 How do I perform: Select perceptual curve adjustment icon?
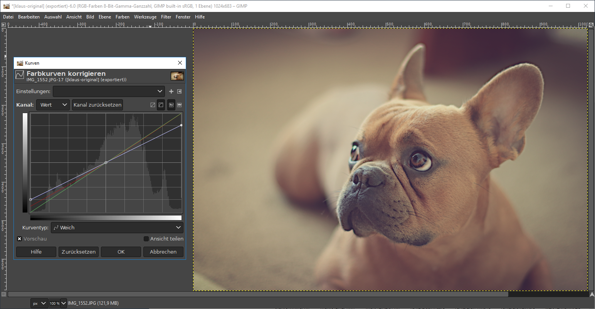coord(161,105)
